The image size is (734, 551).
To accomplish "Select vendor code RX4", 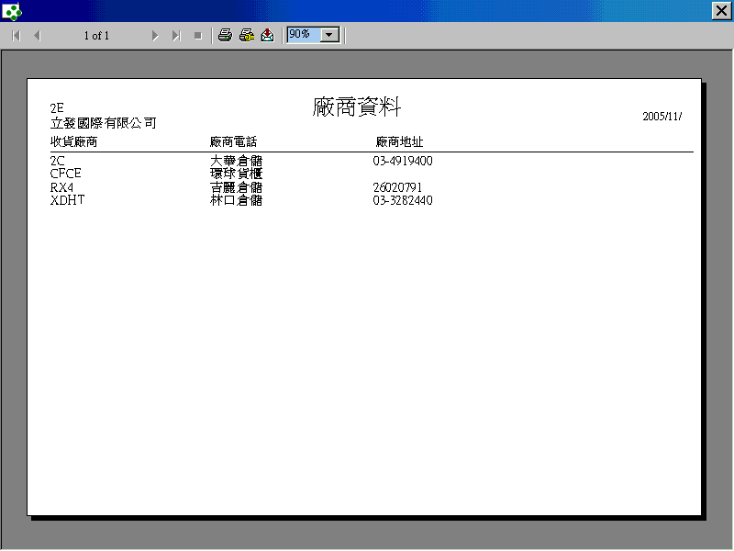I will [x=61, y=187].
